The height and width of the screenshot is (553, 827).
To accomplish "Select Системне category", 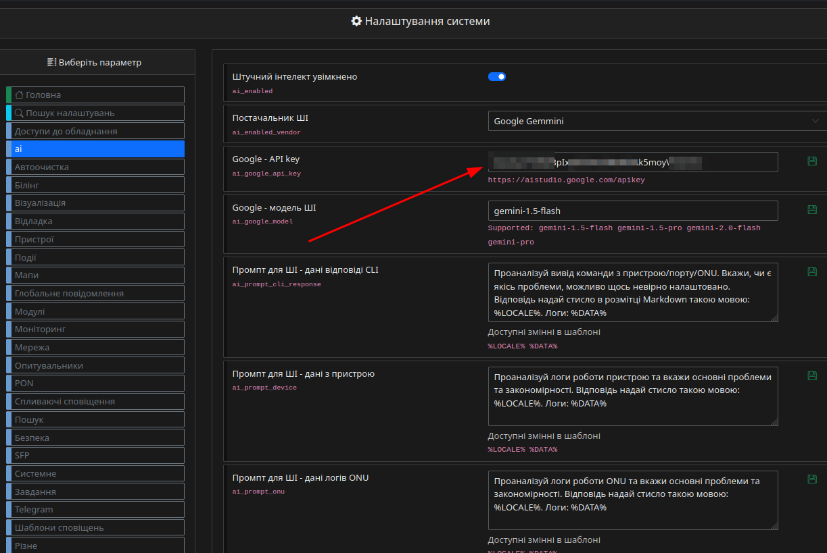I will tap(95, 473).
